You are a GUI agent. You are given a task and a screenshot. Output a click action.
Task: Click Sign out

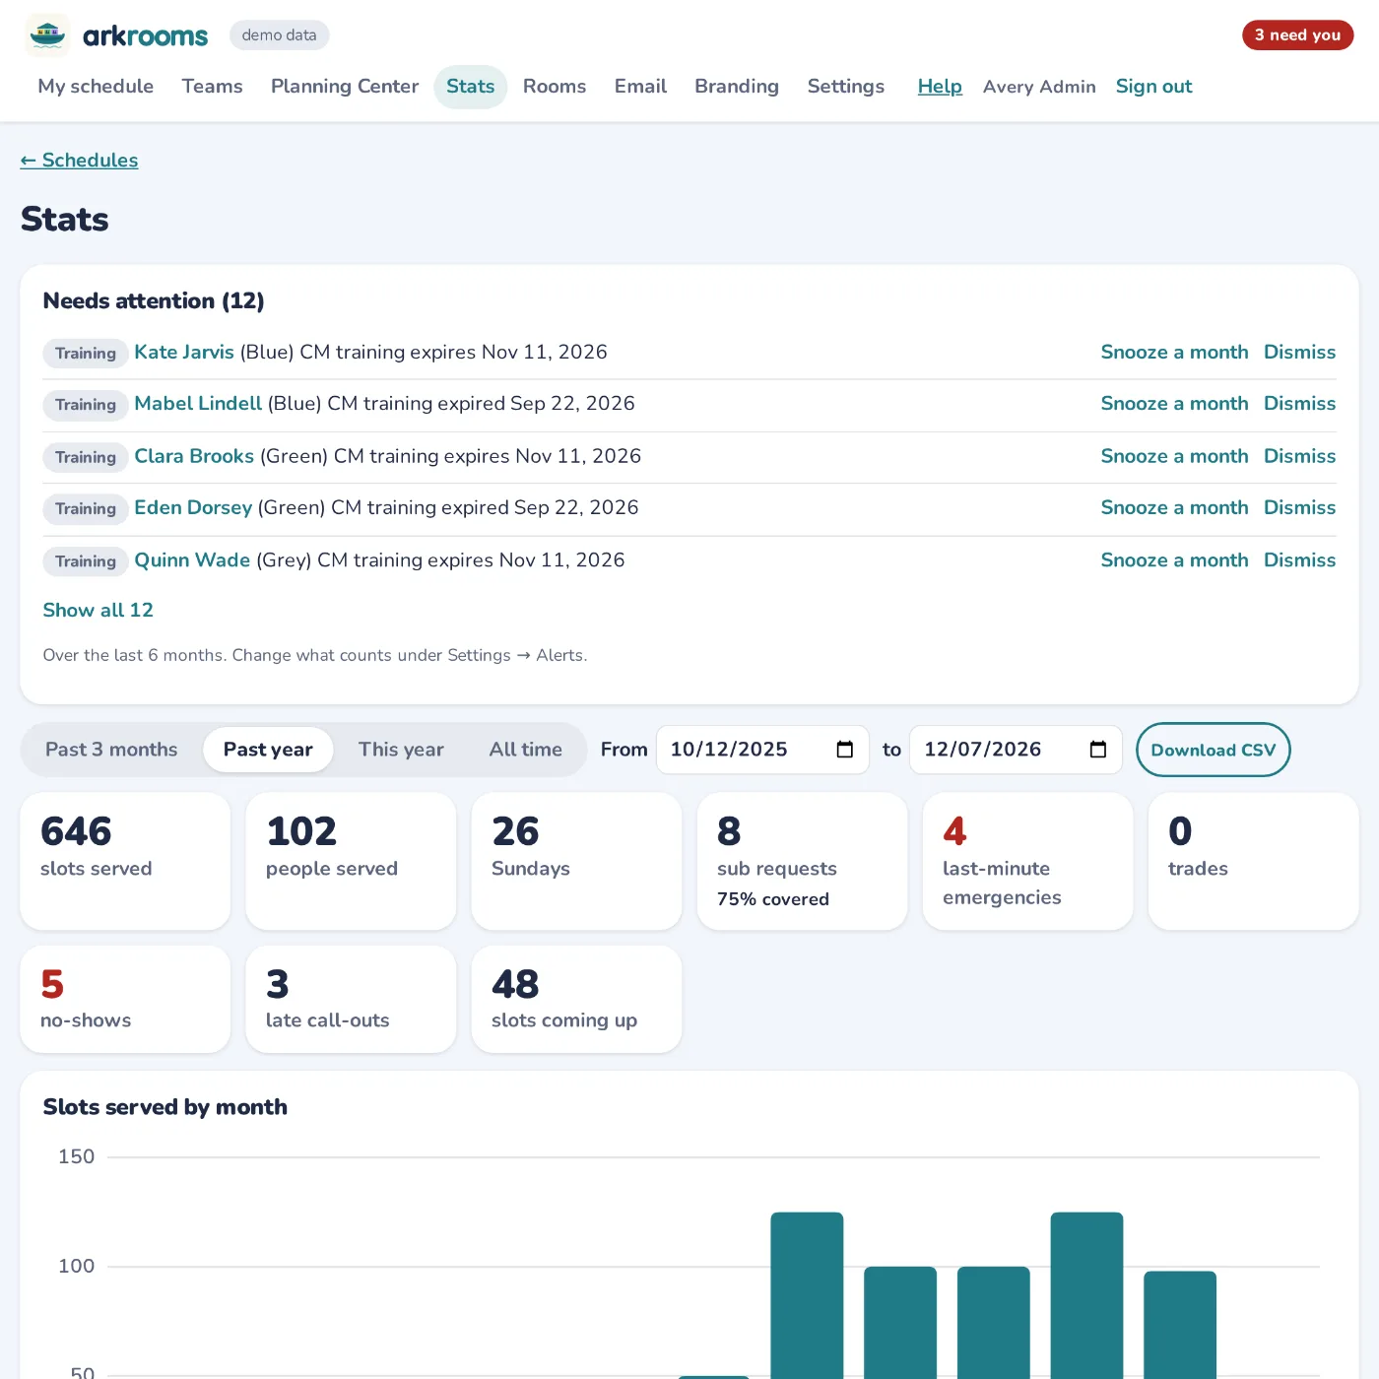coord(1153,87)
